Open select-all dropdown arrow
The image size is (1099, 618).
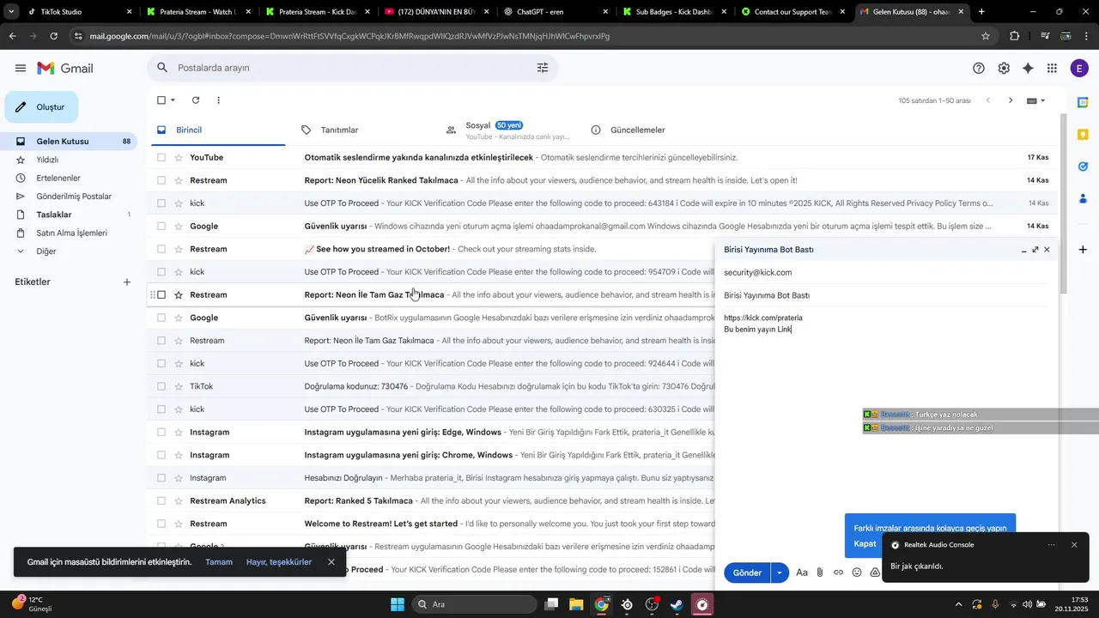coord(173,100)
